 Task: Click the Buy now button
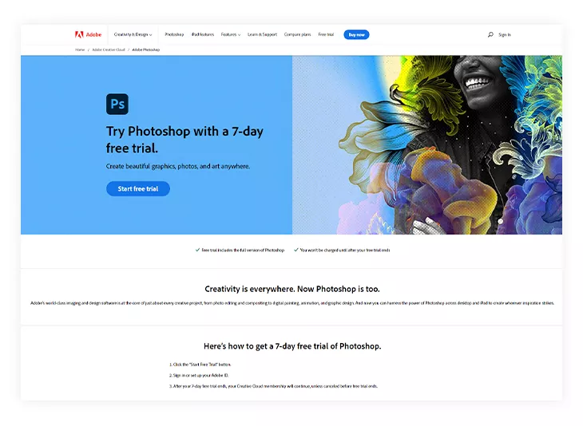356,34
